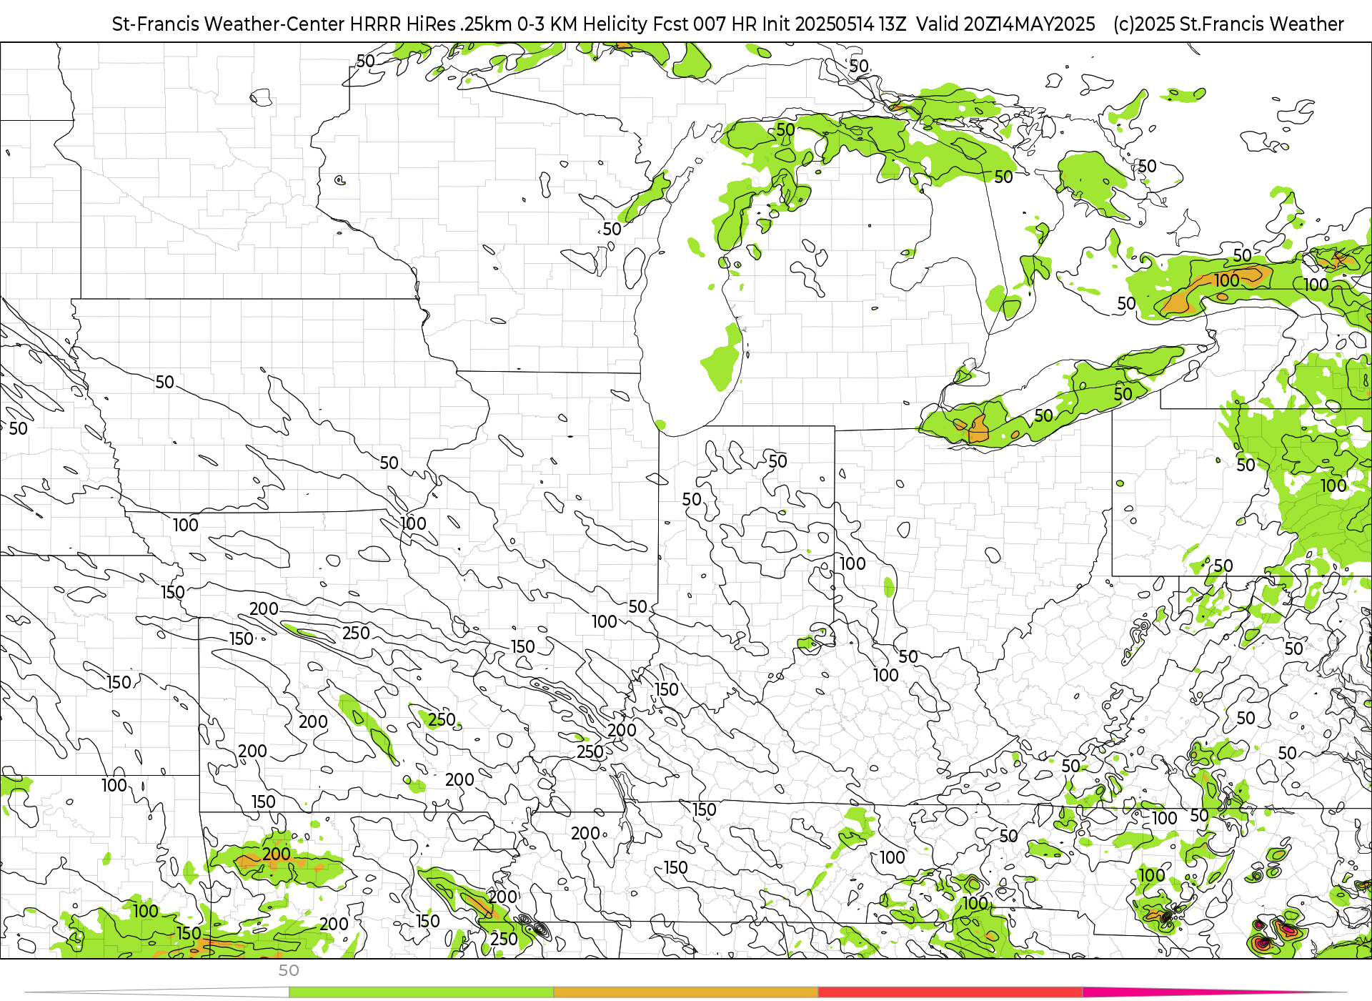Image resolution: width=1372 pixels, height=1001 pixels.
Task: Click 'St-Francis Weather-Center' at the start of the title
Action: point(229,24)
